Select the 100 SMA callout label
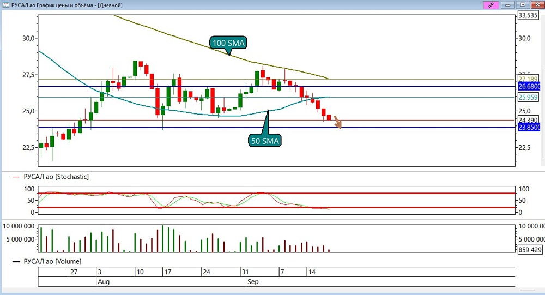The width and height of the screenshot is (545, 295). (x=228, y=43)
